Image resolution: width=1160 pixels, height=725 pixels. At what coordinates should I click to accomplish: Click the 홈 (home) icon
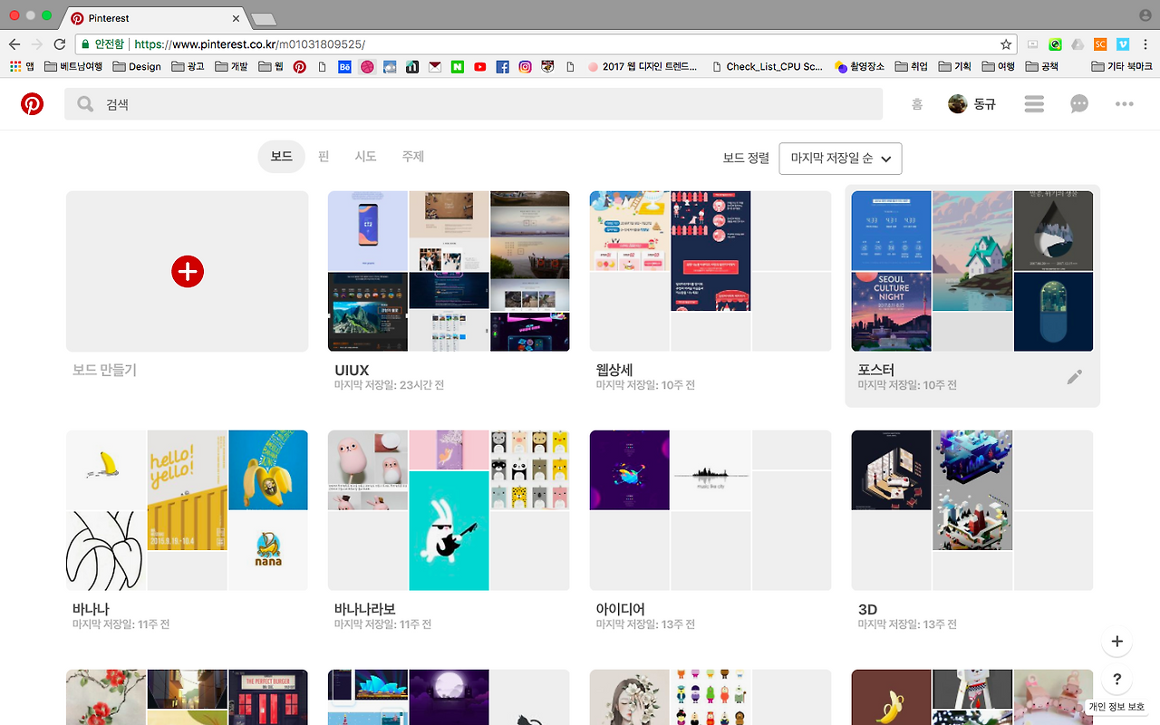coord(916,103)
